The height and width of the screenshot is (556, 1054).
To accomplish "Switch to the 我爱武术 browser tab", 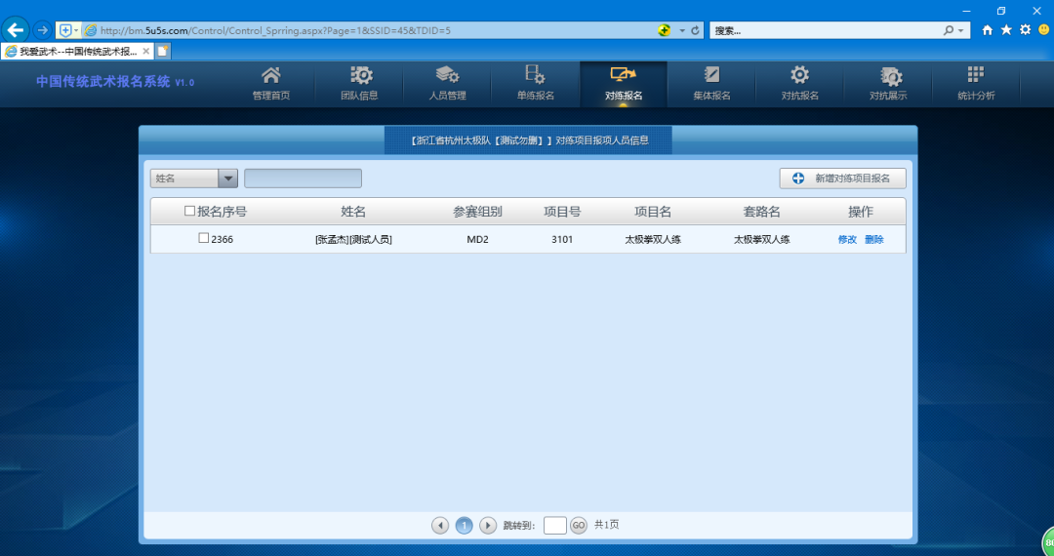I will [78, 51].
